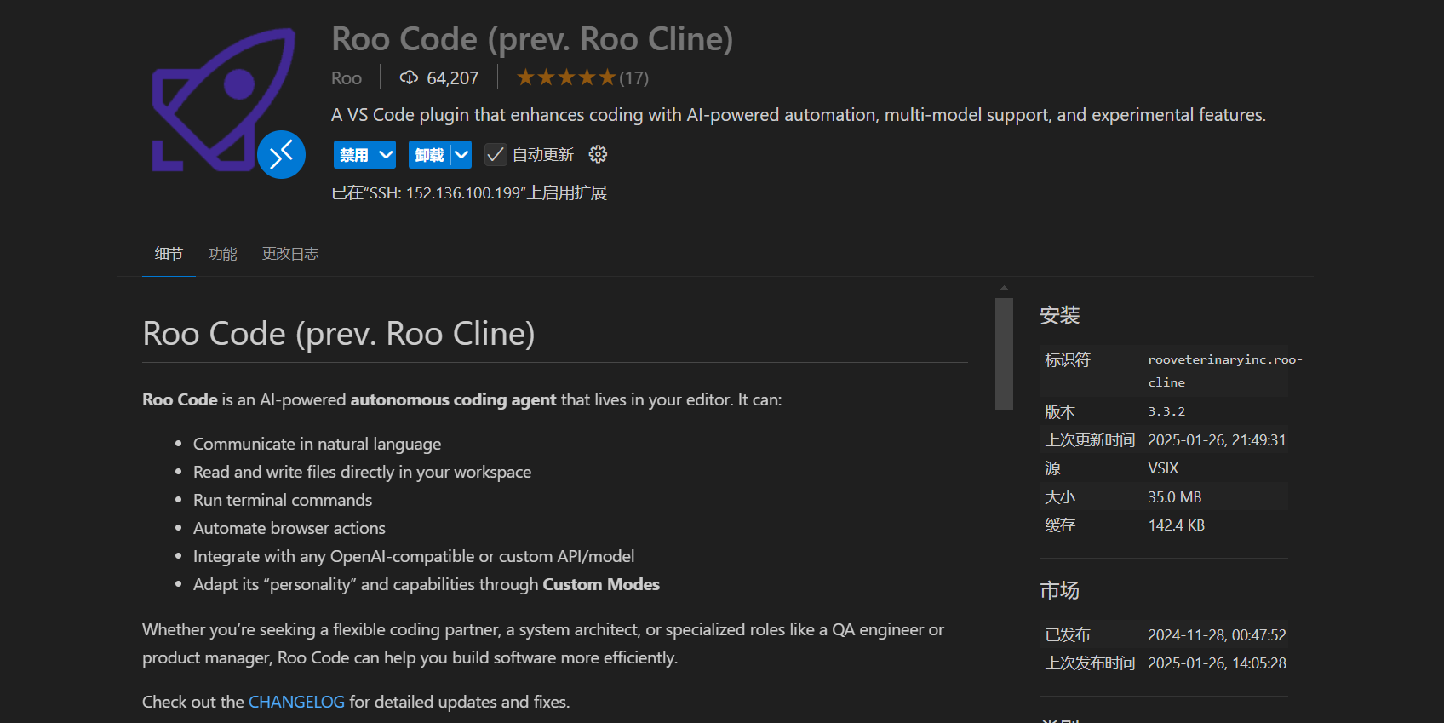Click the (17) review count
The height and width of the screenshot is (723, 1444).
pyautogui.click(x=633, y=78)
